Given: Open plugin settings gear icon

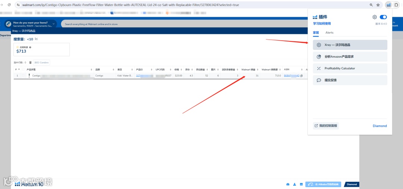Looking at the screenshot, I should coord(375,17).
